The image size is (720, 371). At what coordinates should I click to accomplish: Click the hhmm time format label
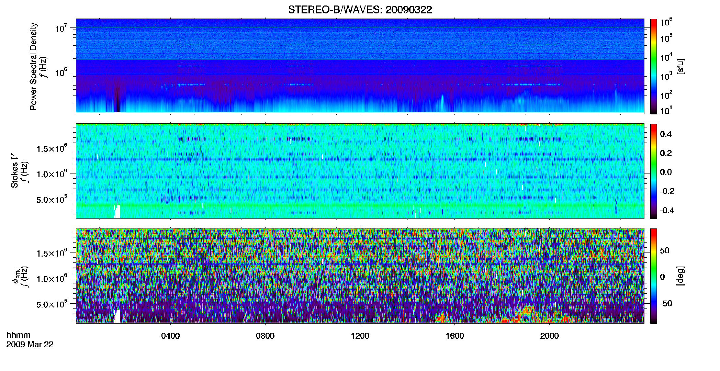[x=19, y=335]
